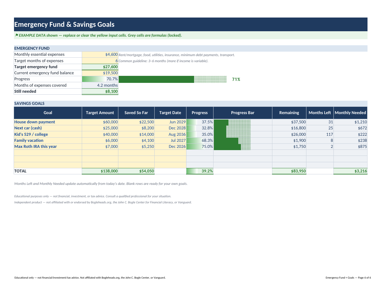Click the Goal column header

pos(48,113)
